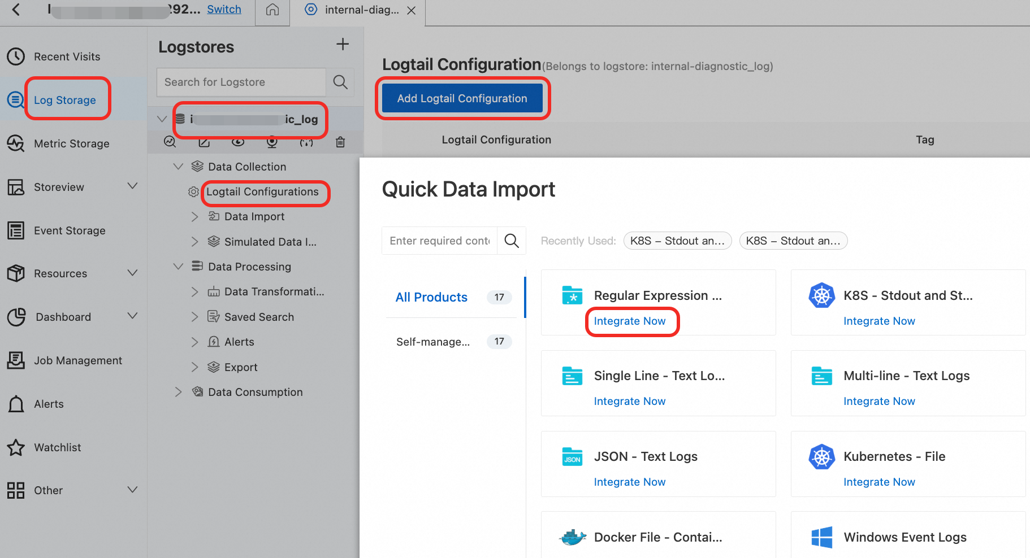This screenshot has width=1030, height=558.
Task: Select the Self-managed category
Action: 433,342
